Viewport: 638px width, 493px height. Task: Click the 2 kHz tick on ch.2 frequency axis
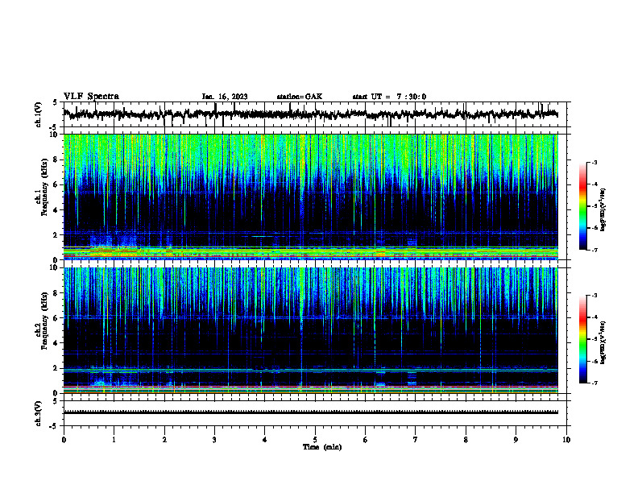(56, 368)
